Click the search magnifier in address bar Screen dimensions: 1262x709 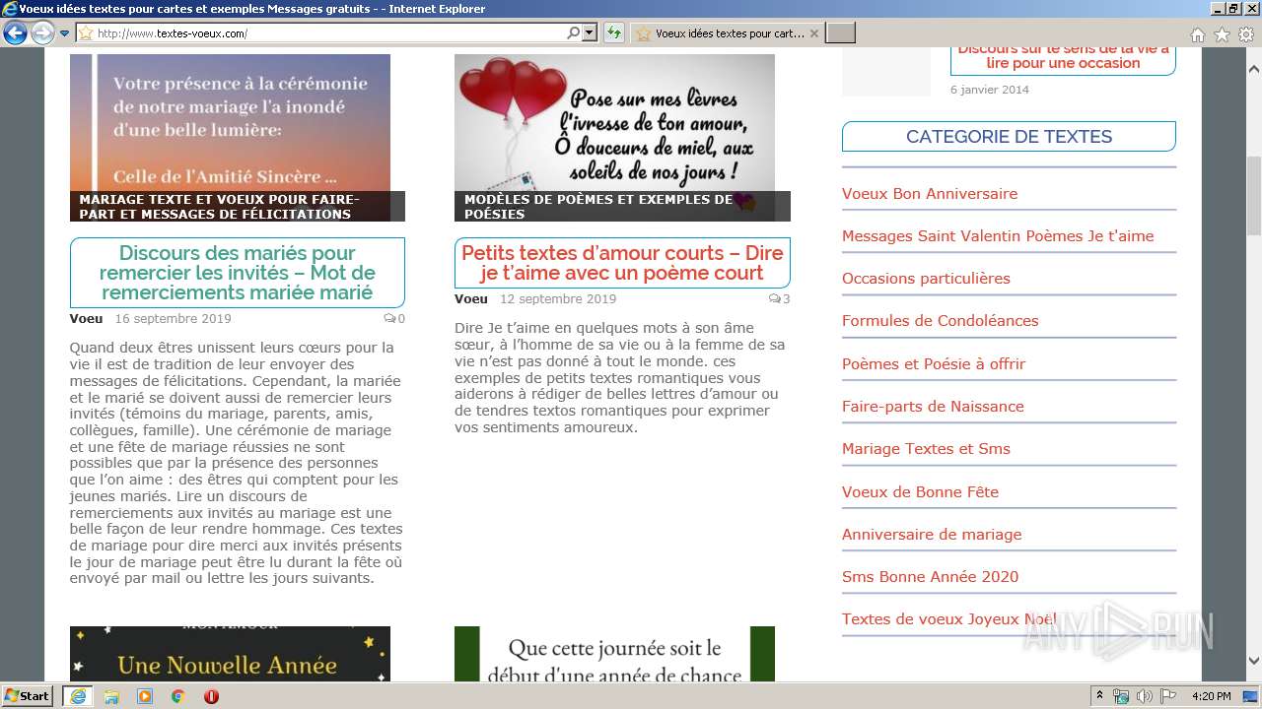pyautogui.click(x=574, y=32)
